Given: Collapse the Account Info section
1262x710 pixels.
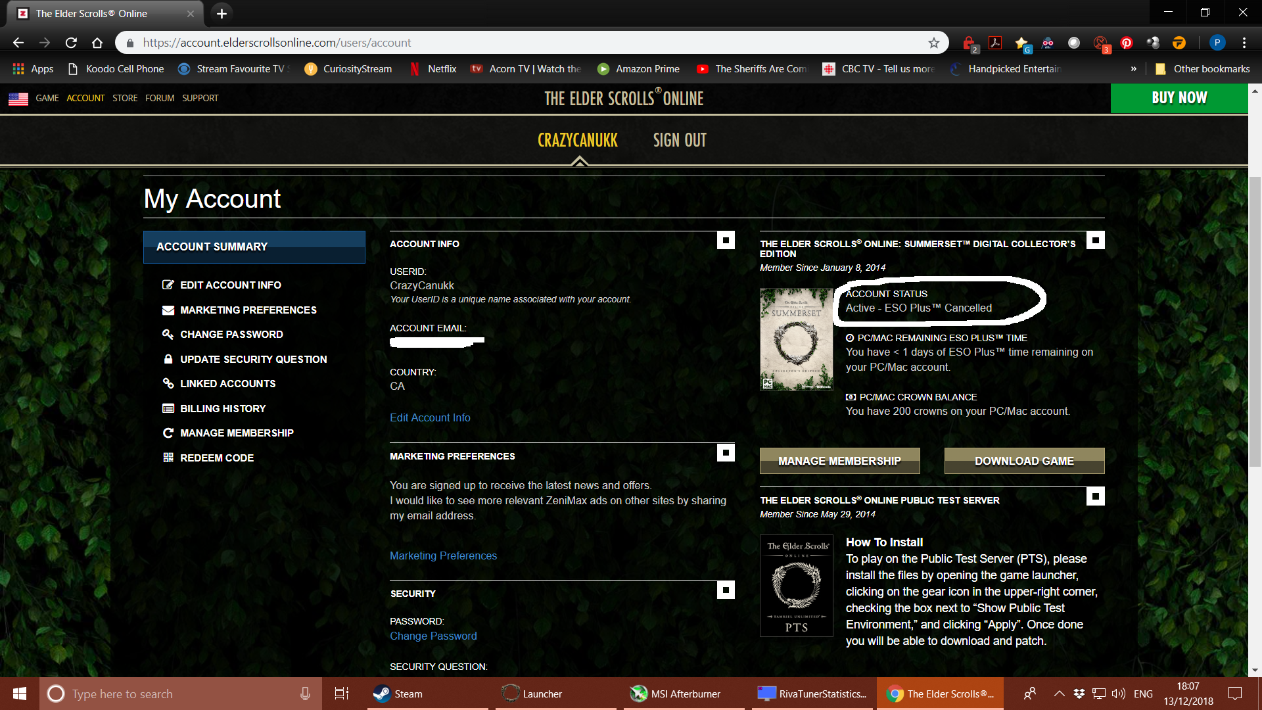Looking at the screenshot, I should pyautogui.click(x=726, y=240).
